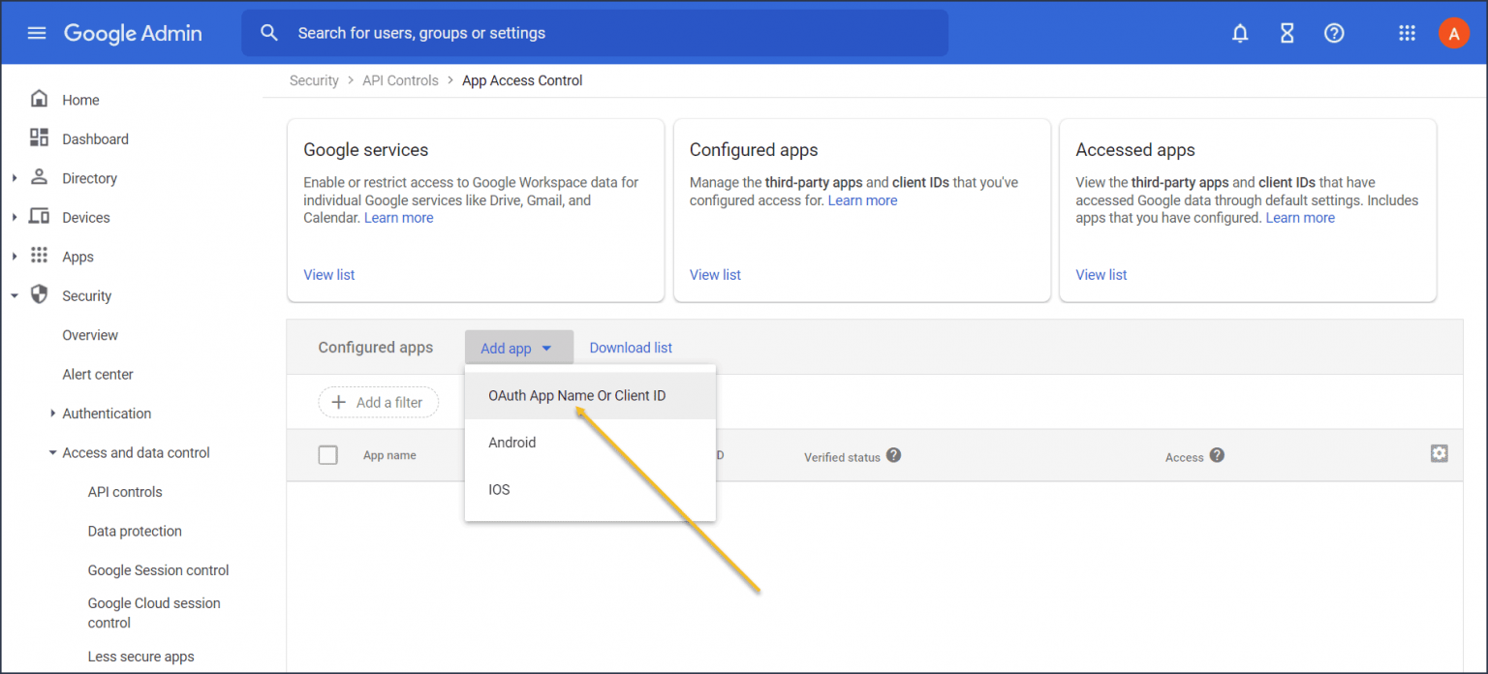Click the Security shield icon
The width and height of the screenshot is (1488, 674).
[x=39, y=294]
